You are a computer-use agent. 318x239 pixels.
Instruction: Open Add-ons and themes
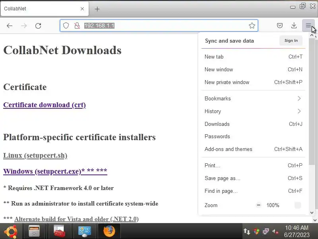tap(253, 149)
